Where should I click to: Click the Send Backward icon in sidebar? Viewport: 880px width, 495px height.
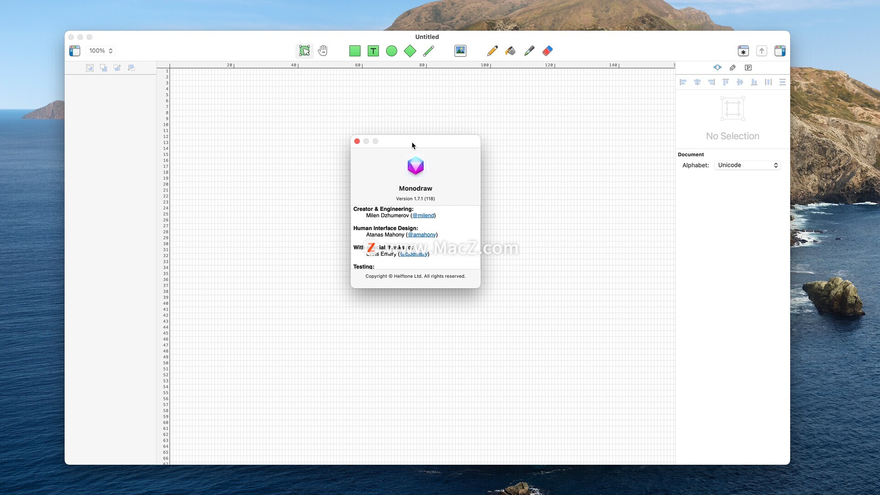pos(131,68)
